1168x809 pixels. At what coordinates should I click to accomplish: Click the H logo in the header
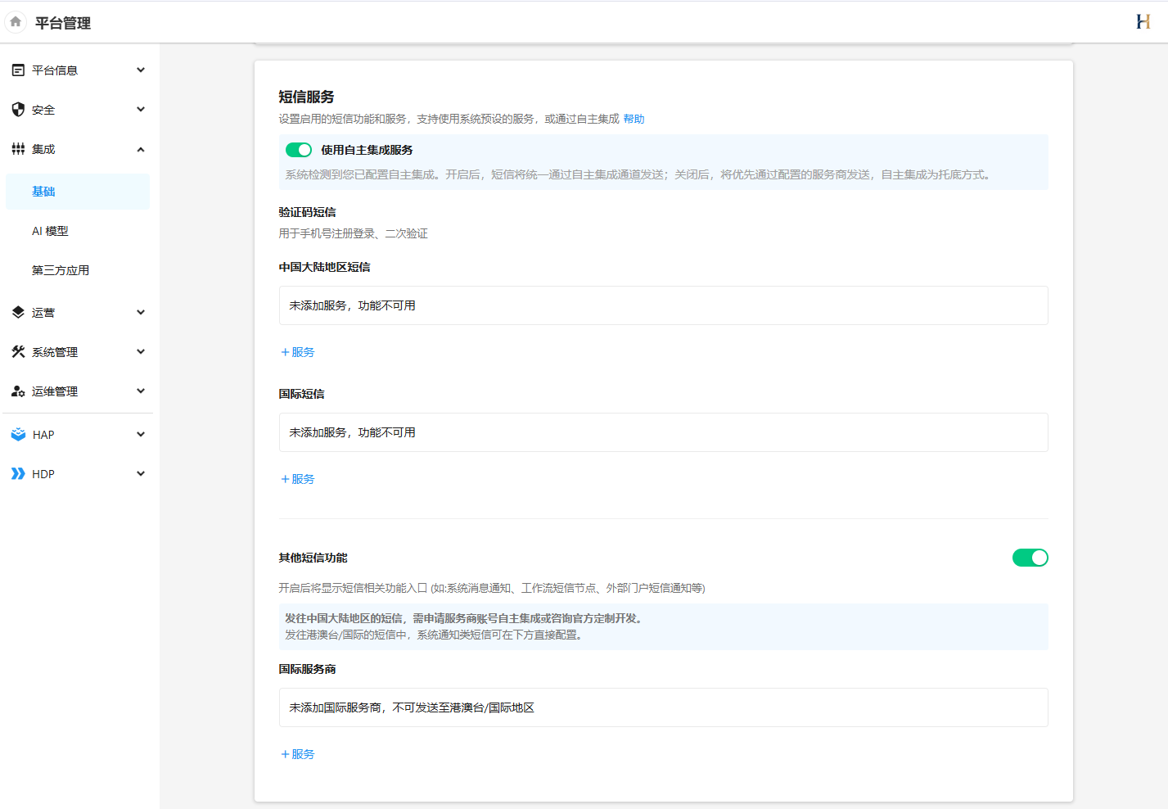pyautogui.click(x=1143, y=22)
